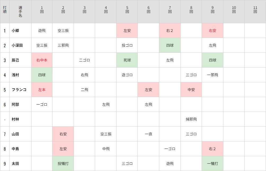Screen dimensions: 266x171
Task: Click 中安 result for フランコ in 8th inning
Action: [191, 90]
